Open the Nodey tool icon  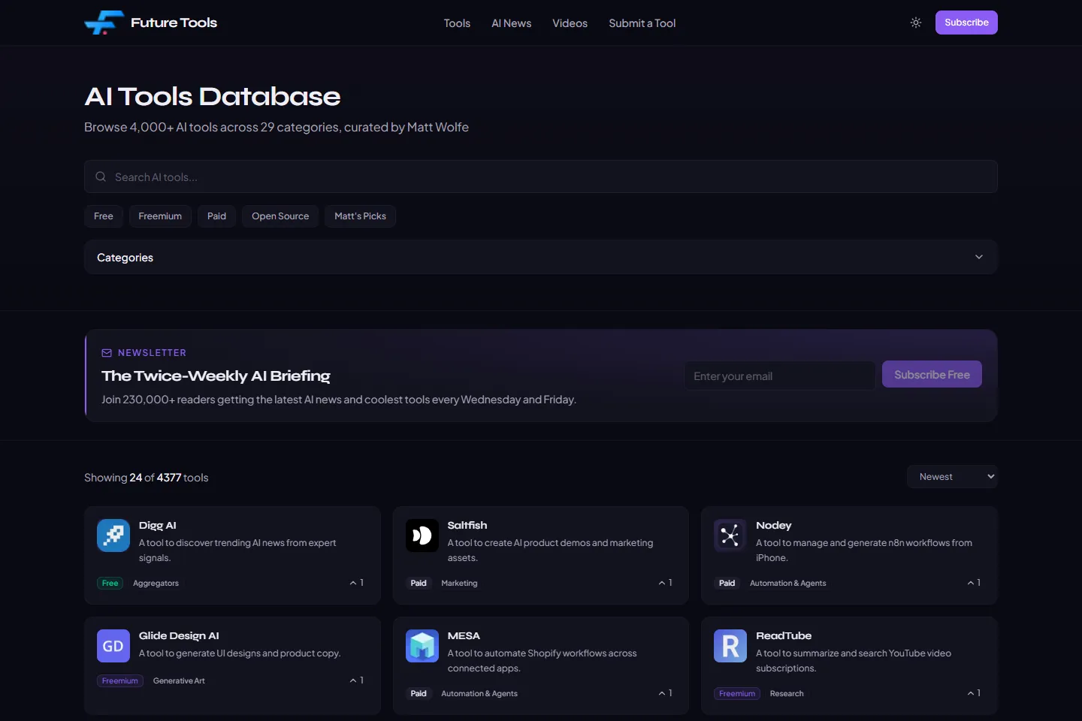[x=730, y=535]
